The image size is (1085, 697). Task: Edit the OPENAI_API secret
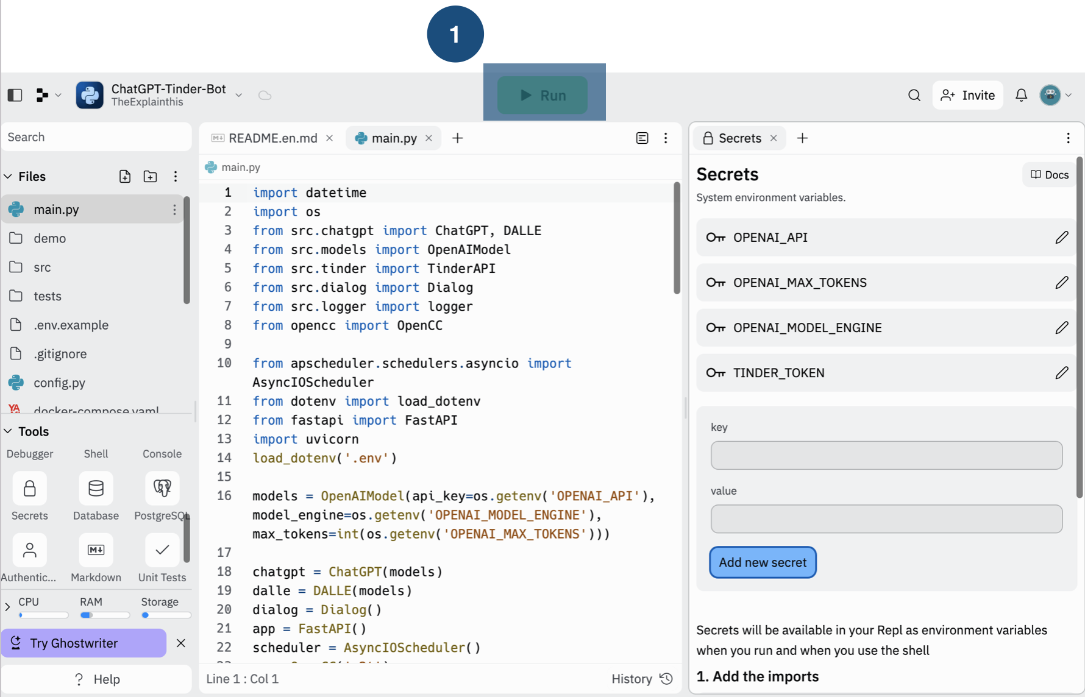(1061, 238)
